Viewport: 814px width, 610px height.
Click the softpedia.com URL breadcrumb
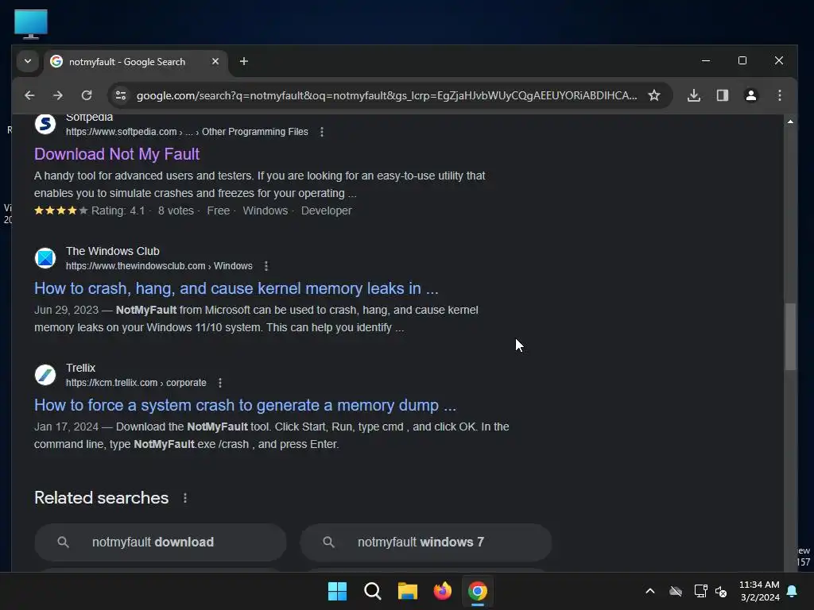(x=187, y=132)
